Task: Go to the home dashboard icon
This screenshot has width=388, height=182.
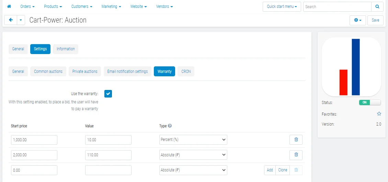Action: (9, 6)
